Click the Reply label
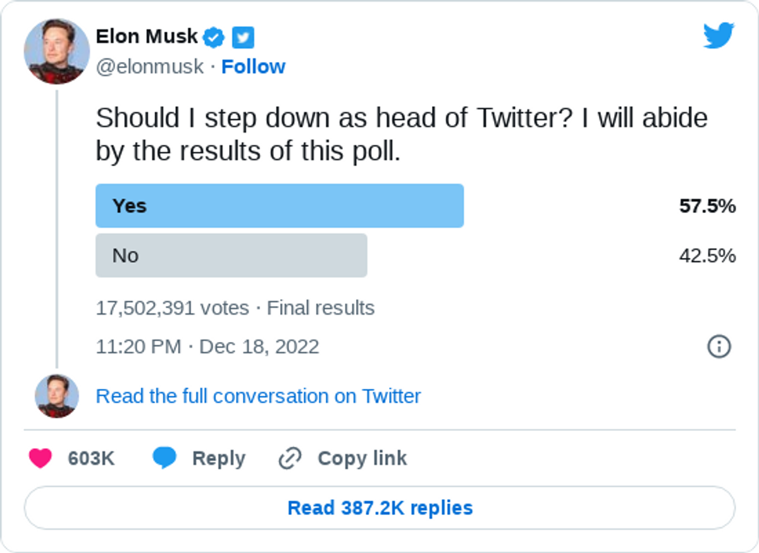This screenshot has height=553, width=759. coord(219,459)
